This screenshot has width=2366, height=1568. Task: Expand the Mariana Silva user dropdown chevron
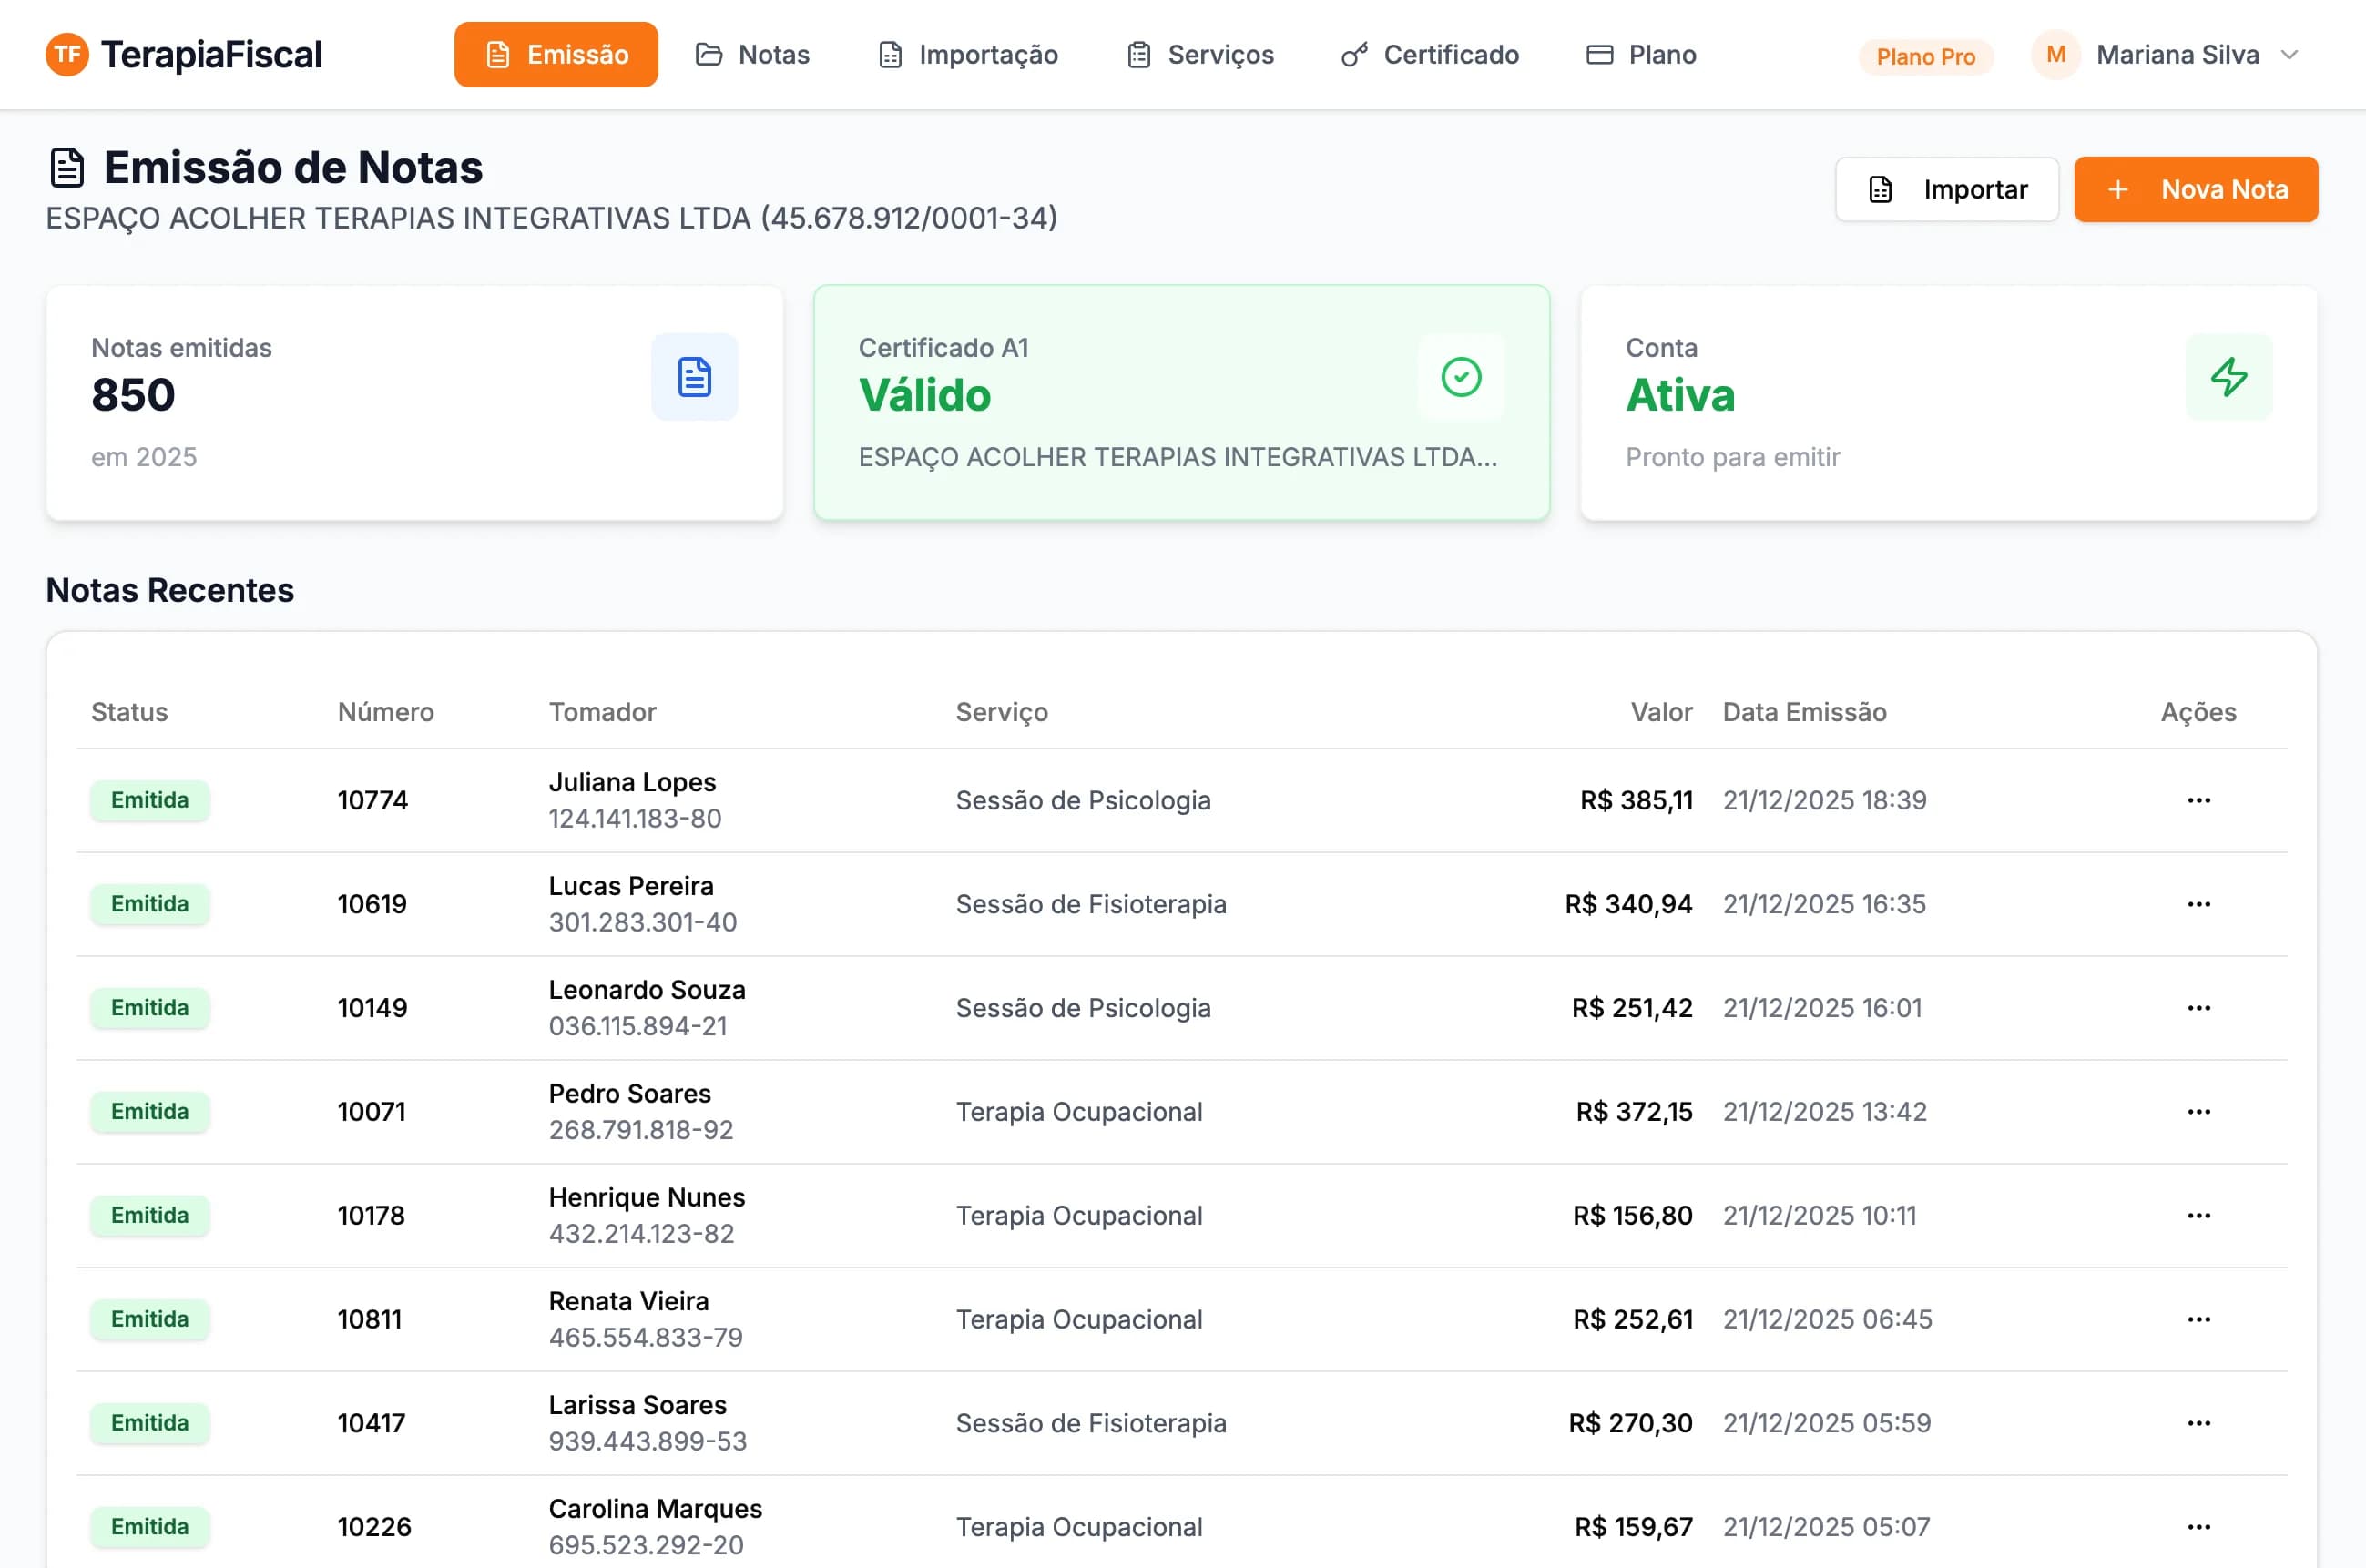tap(2289, 54)
